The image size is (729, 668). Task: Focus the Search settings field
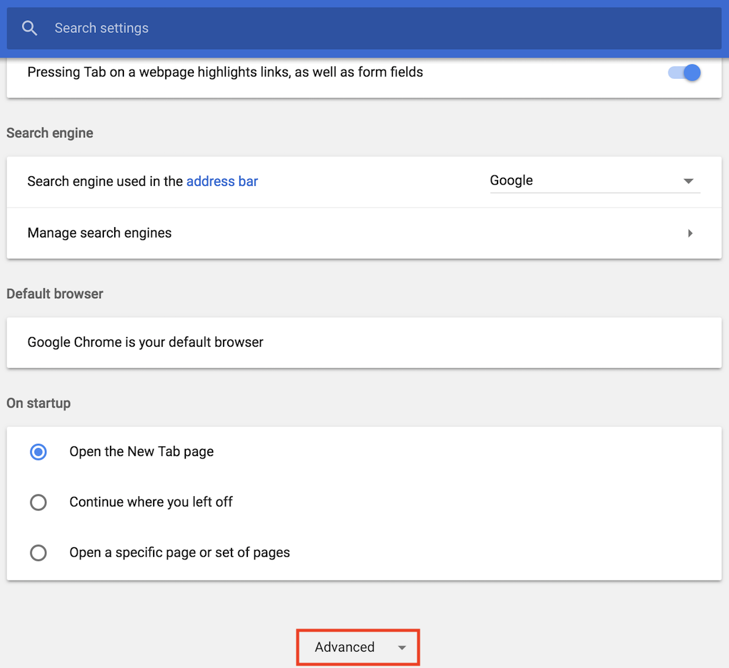[364, 28]
